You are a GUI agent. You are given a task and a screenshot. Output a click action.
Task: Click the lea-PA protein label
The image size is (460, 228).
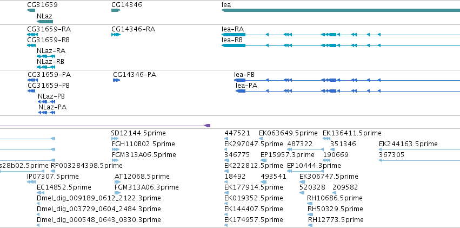(x=246, y=86)
